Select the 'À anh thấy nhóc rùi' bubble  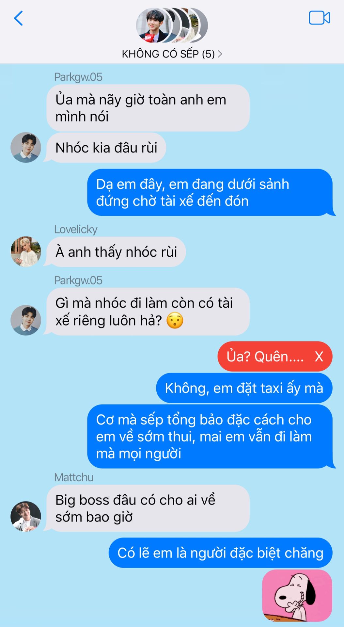116,252
